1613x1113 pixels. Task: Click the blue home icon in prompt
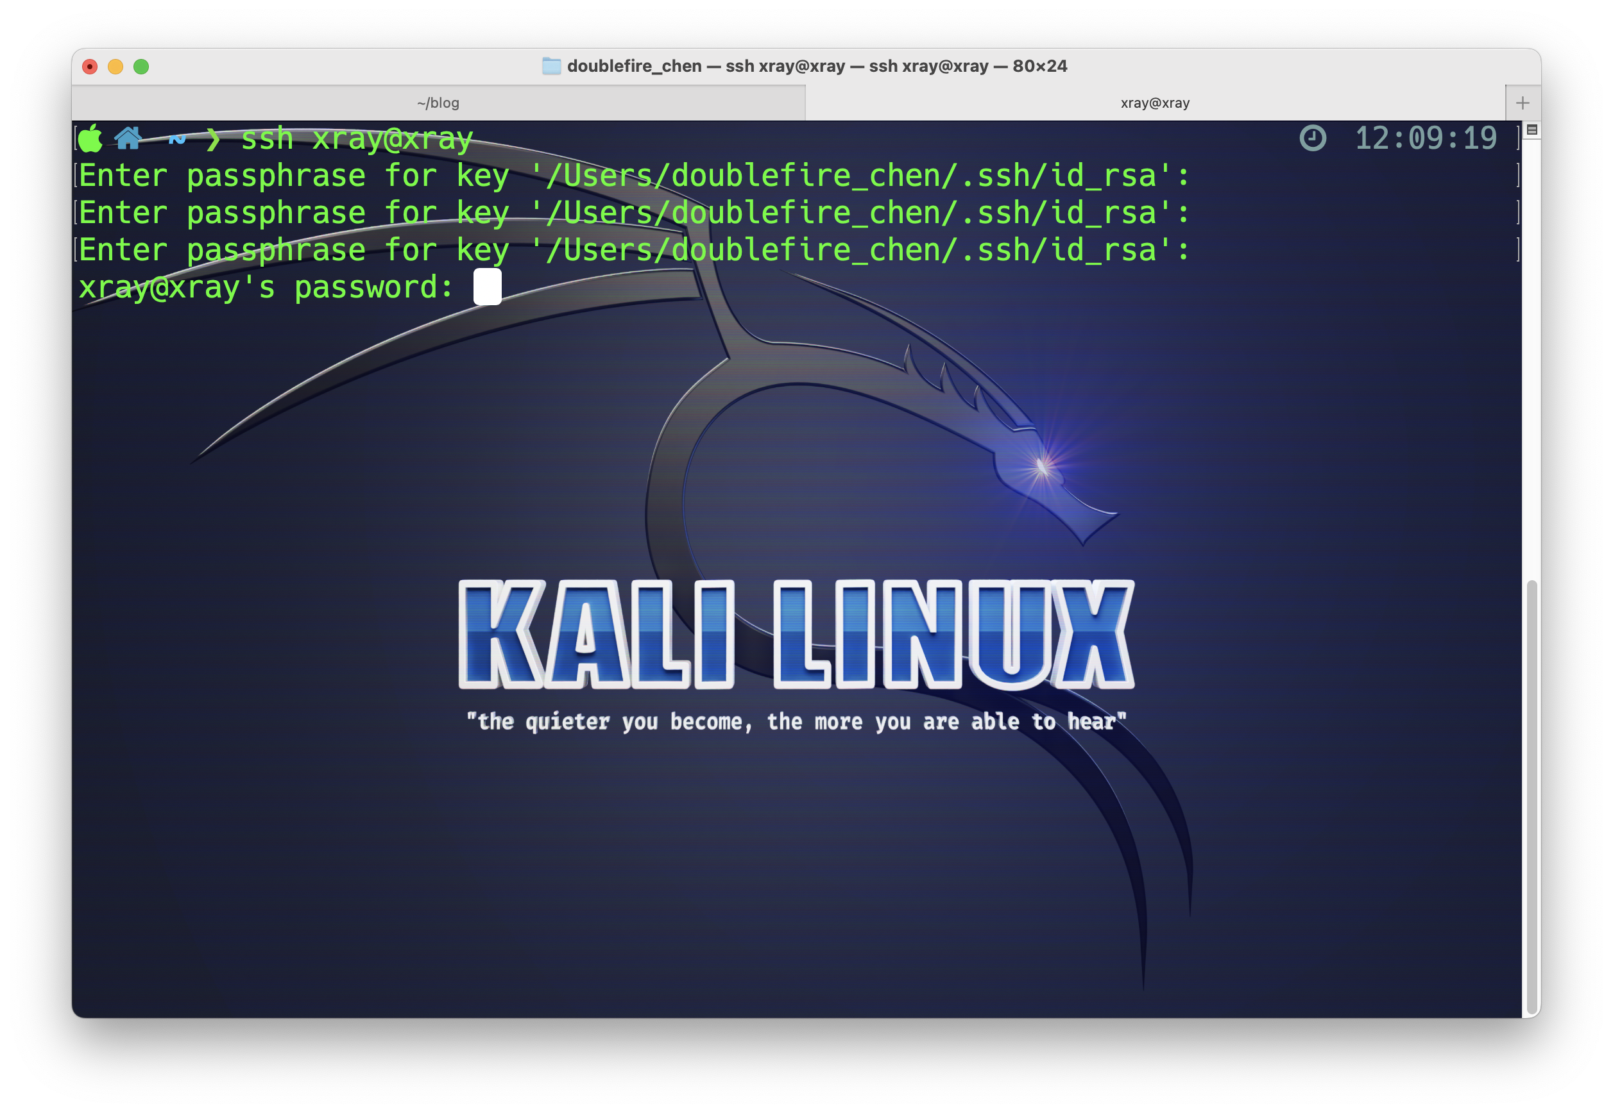128,138
